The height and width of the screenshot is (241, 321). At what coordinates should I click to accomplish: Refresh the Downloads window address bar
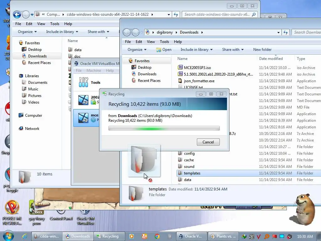click(285, 32)
